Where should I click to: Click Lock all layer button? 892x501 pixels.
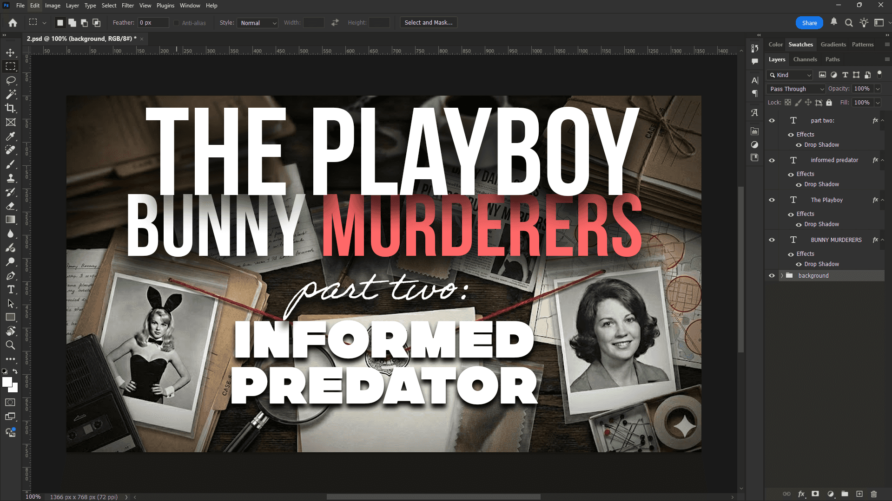coord(829,103)
